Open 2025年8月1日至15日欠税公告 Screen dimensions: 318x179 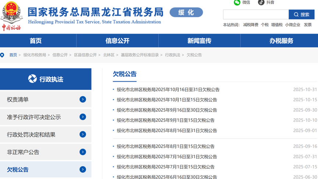pyautogui.click(x=165, y=146)
